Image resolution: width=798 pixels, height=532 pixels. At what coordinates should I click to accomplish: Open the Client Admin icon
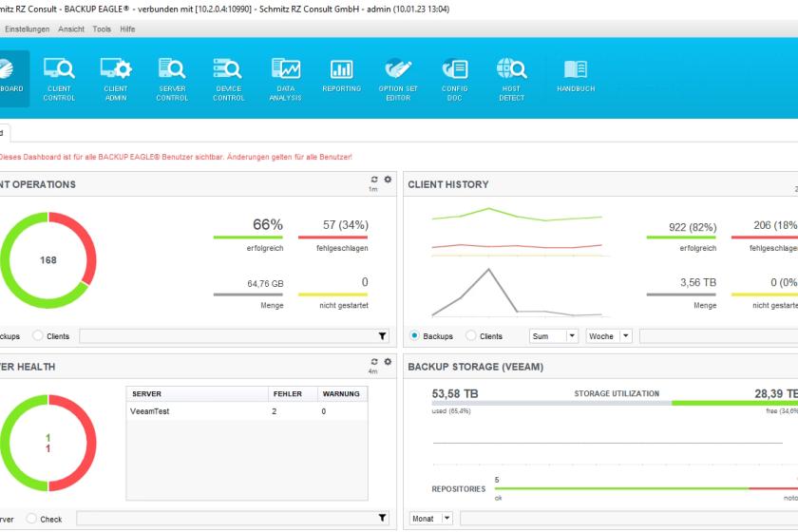(116, 79)
